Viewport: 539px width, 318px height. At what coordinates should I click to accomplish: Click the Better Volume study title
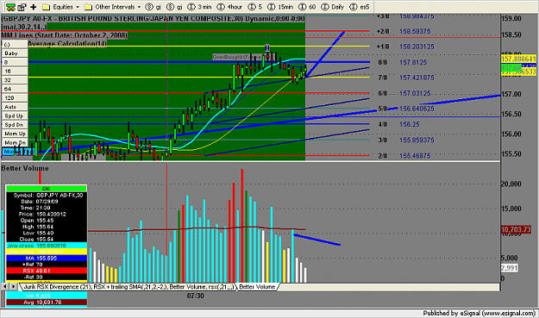click(x=25, y=168)
